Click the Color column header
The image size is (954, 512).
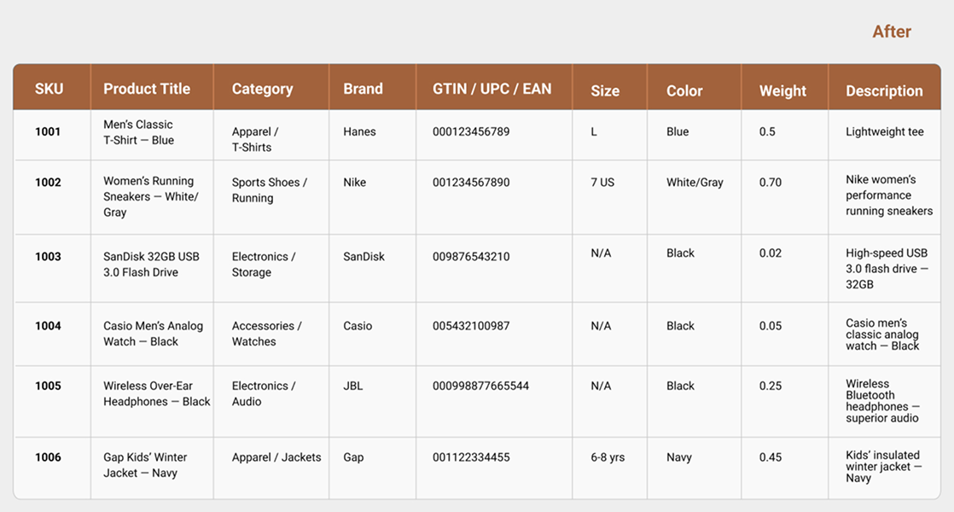[x=684, y=90]
